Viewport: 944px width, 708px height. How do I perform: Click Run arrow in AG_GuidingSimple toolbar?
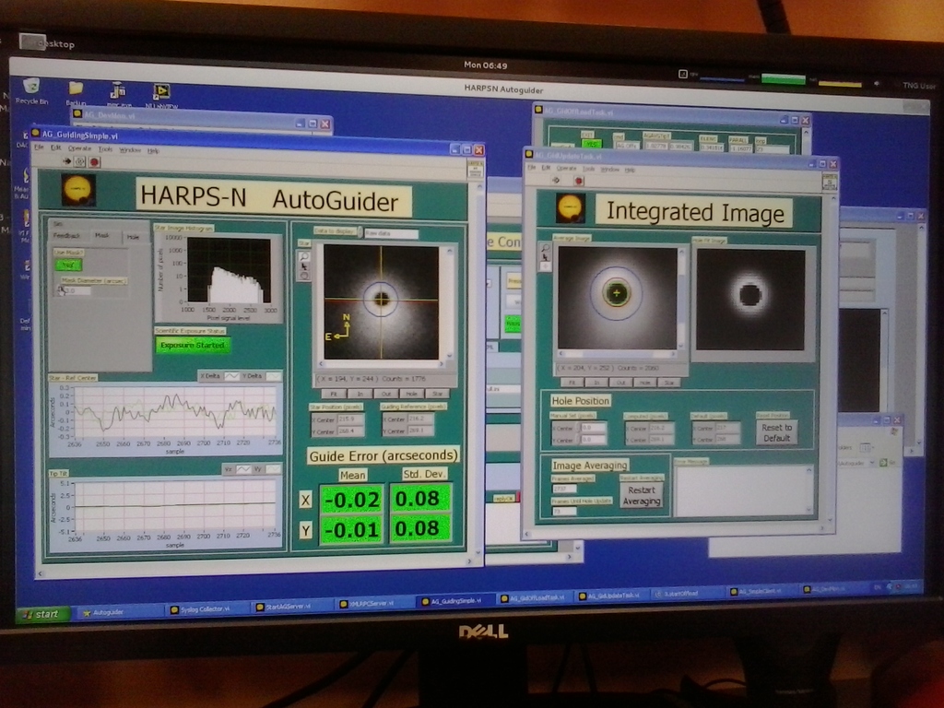66,161
